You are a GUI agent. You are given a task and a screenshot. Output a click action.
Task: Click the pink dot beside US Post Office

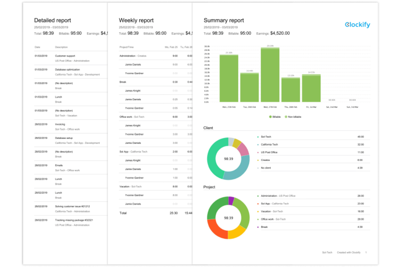coord(258,152)
